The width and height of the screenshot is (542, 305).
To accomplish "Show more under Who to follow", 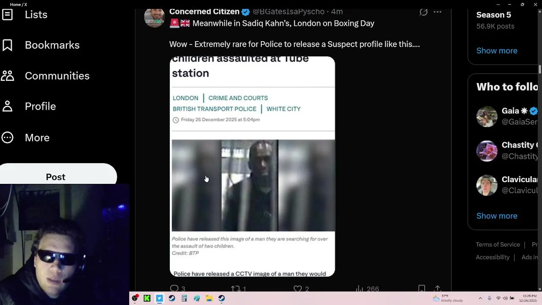I will pyautogui.click(x=497, y=216).
